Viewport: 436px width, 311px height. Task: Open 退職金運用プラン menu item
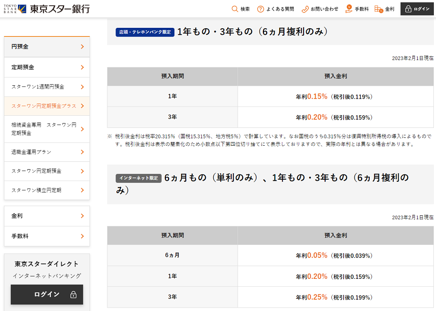tap(47, 152)
